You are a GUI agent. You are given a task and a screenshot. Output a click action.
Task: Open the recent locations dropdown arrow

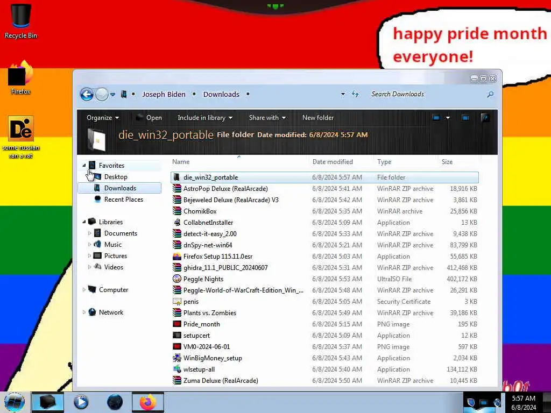[x=112, y=95]
